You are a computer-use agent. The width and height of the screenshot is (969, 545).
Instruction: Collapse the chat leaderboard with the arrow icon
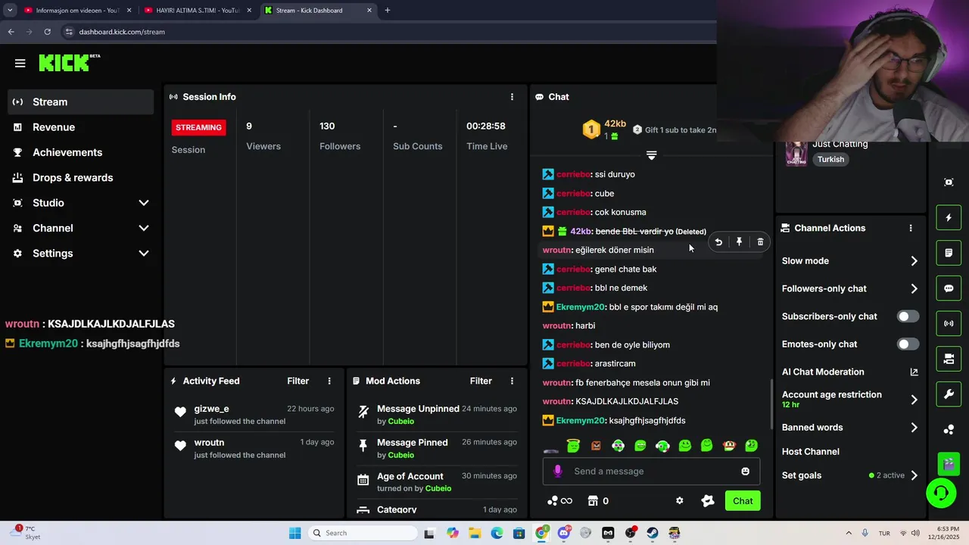(651, 155)
